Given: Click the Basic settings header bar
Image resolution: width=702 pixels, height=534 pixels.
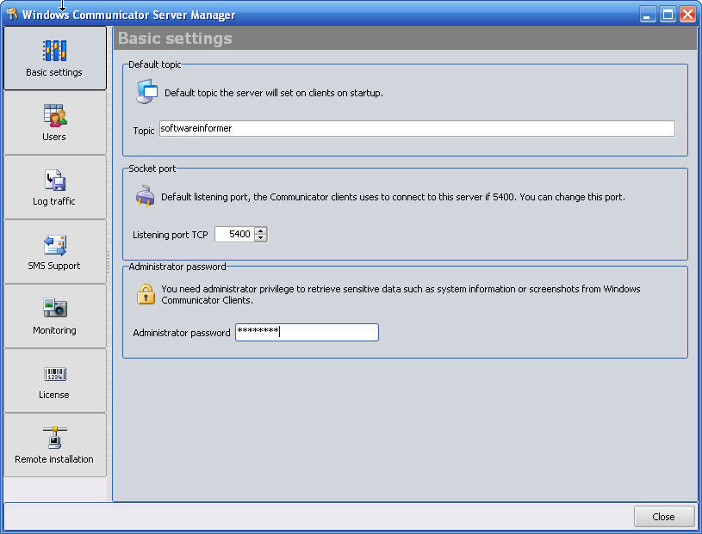Looking at the screenshot, I should coord(405,37).
